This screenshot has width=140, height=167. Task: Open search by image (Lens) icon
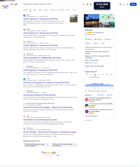pos(91,4)
